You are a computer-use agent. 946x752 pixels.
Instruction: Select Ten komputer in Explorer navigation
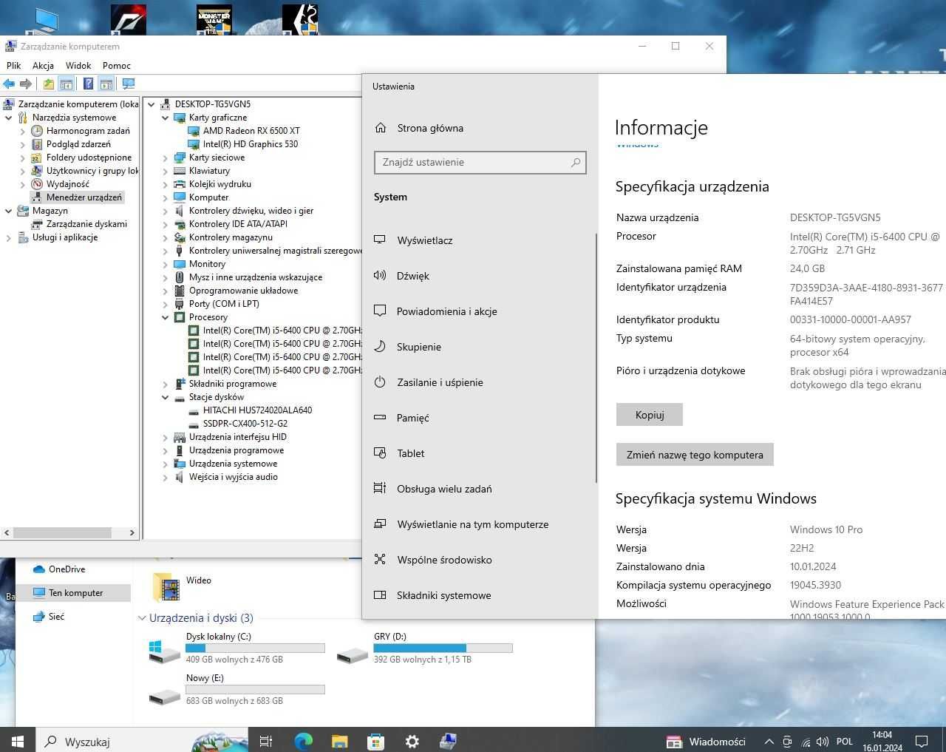coord(73,592)
